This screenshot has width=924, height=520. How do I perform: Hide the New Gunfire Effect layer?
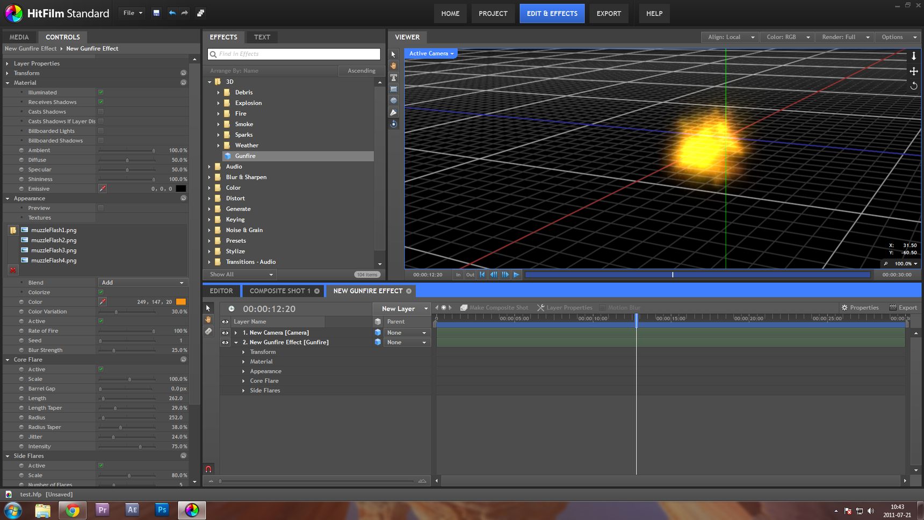225,342
